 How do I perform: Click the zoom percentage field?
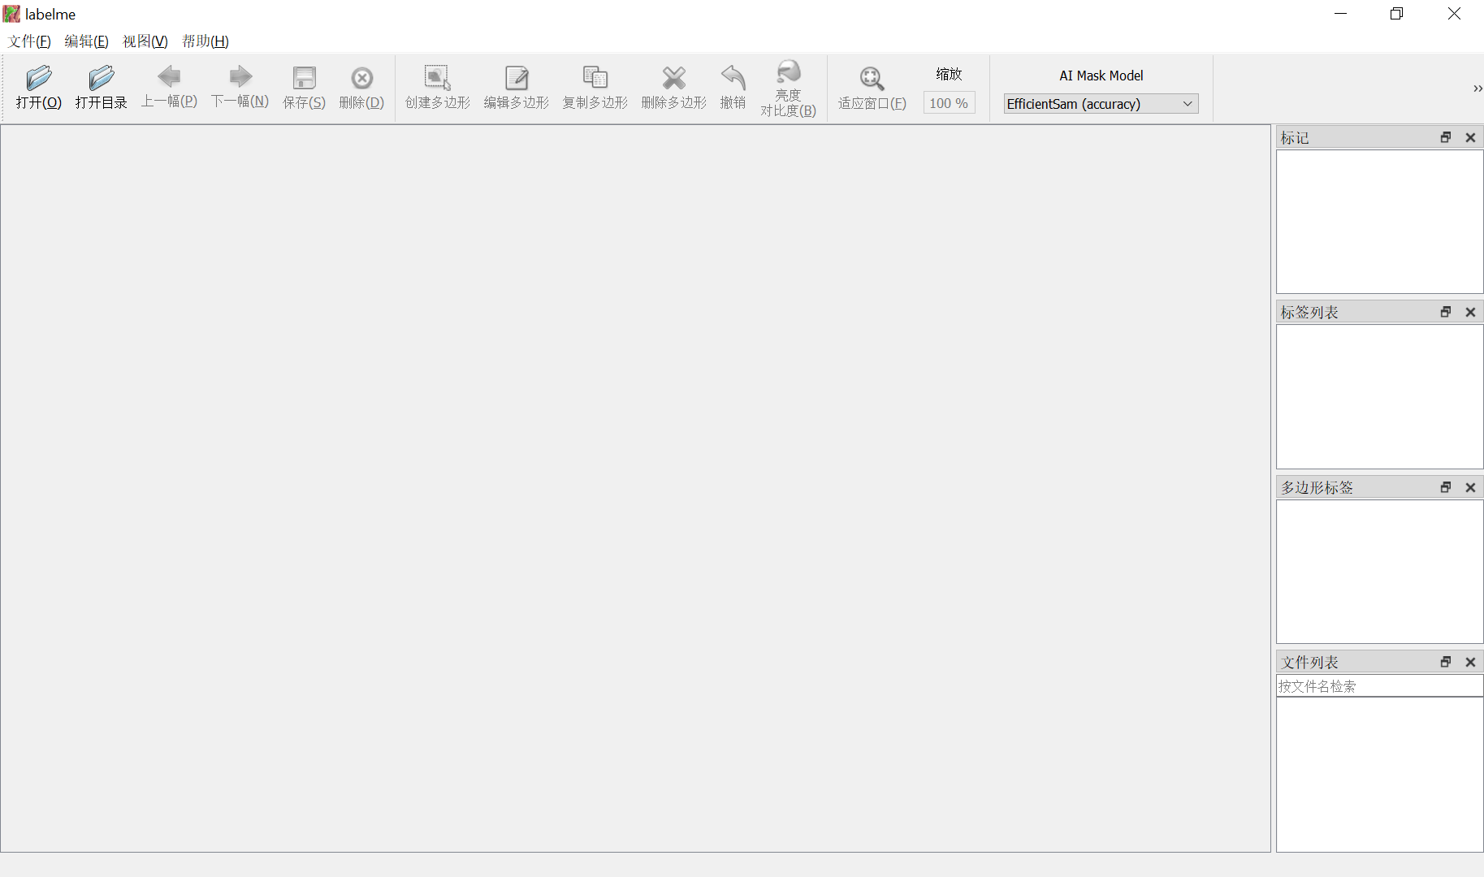pos(949,103)
